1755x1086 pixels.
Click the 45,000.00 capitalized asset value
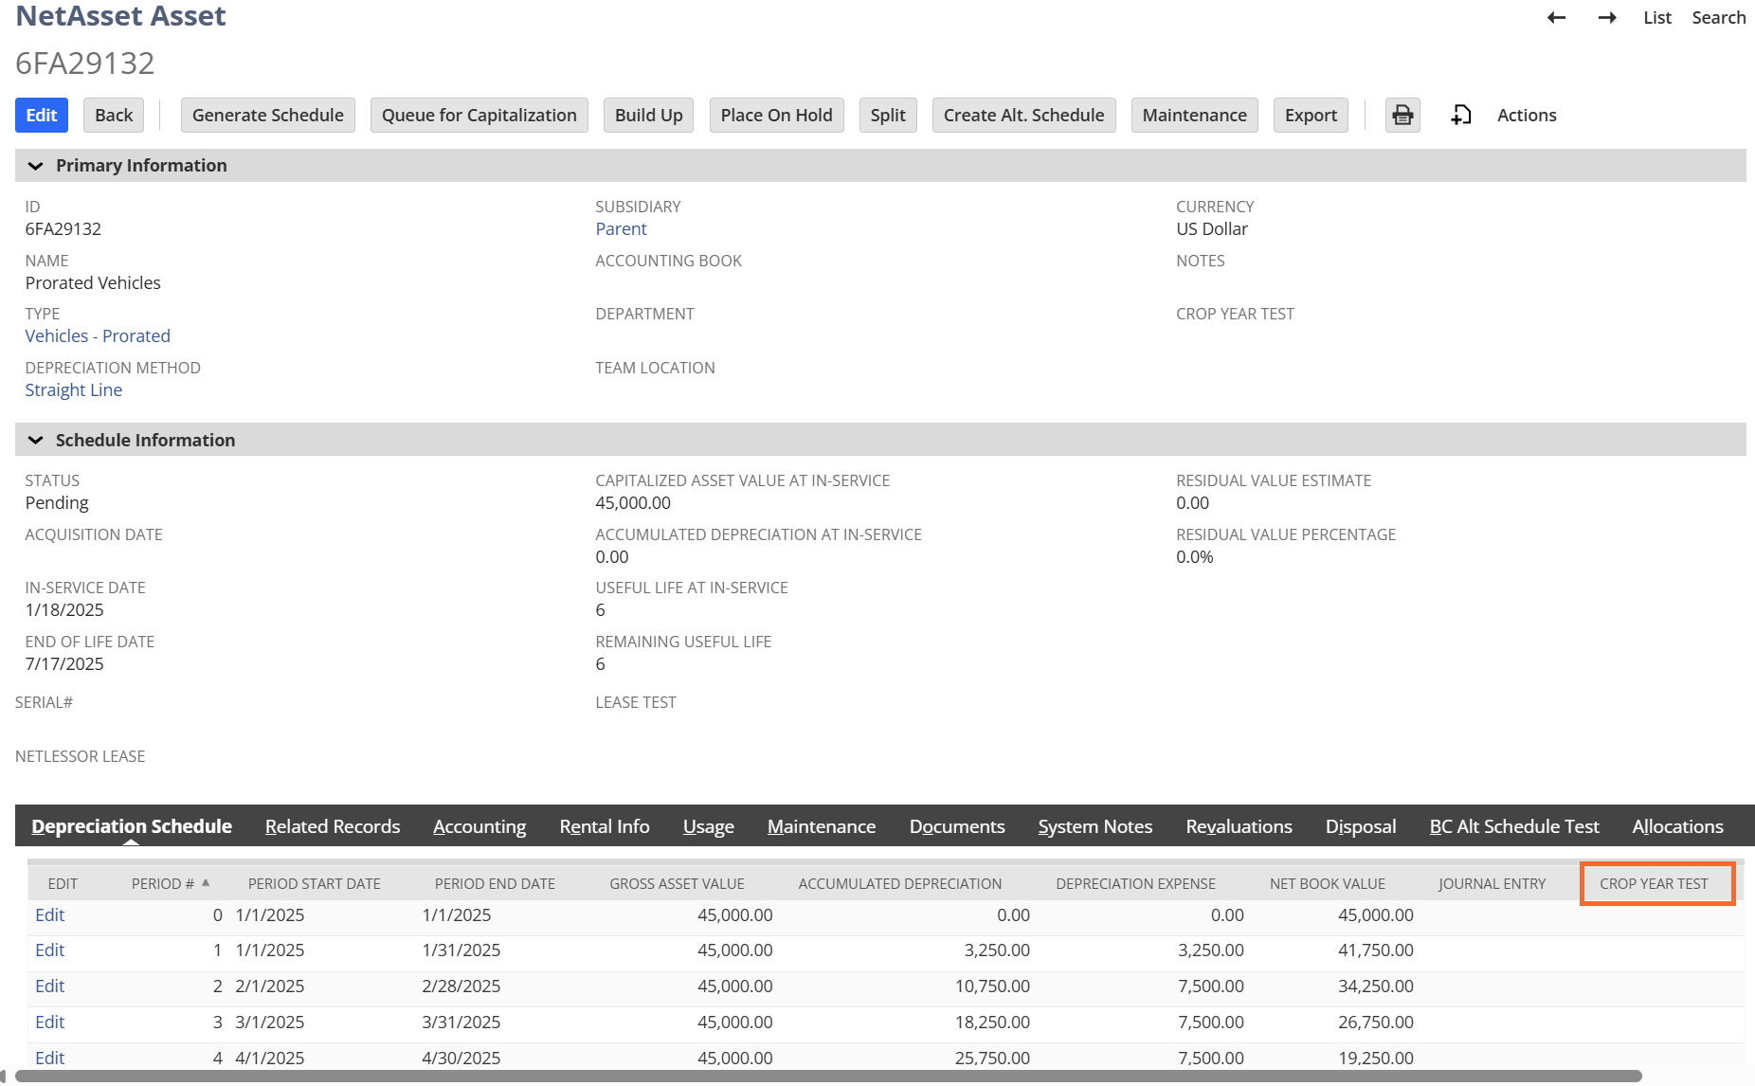point(633,503)
